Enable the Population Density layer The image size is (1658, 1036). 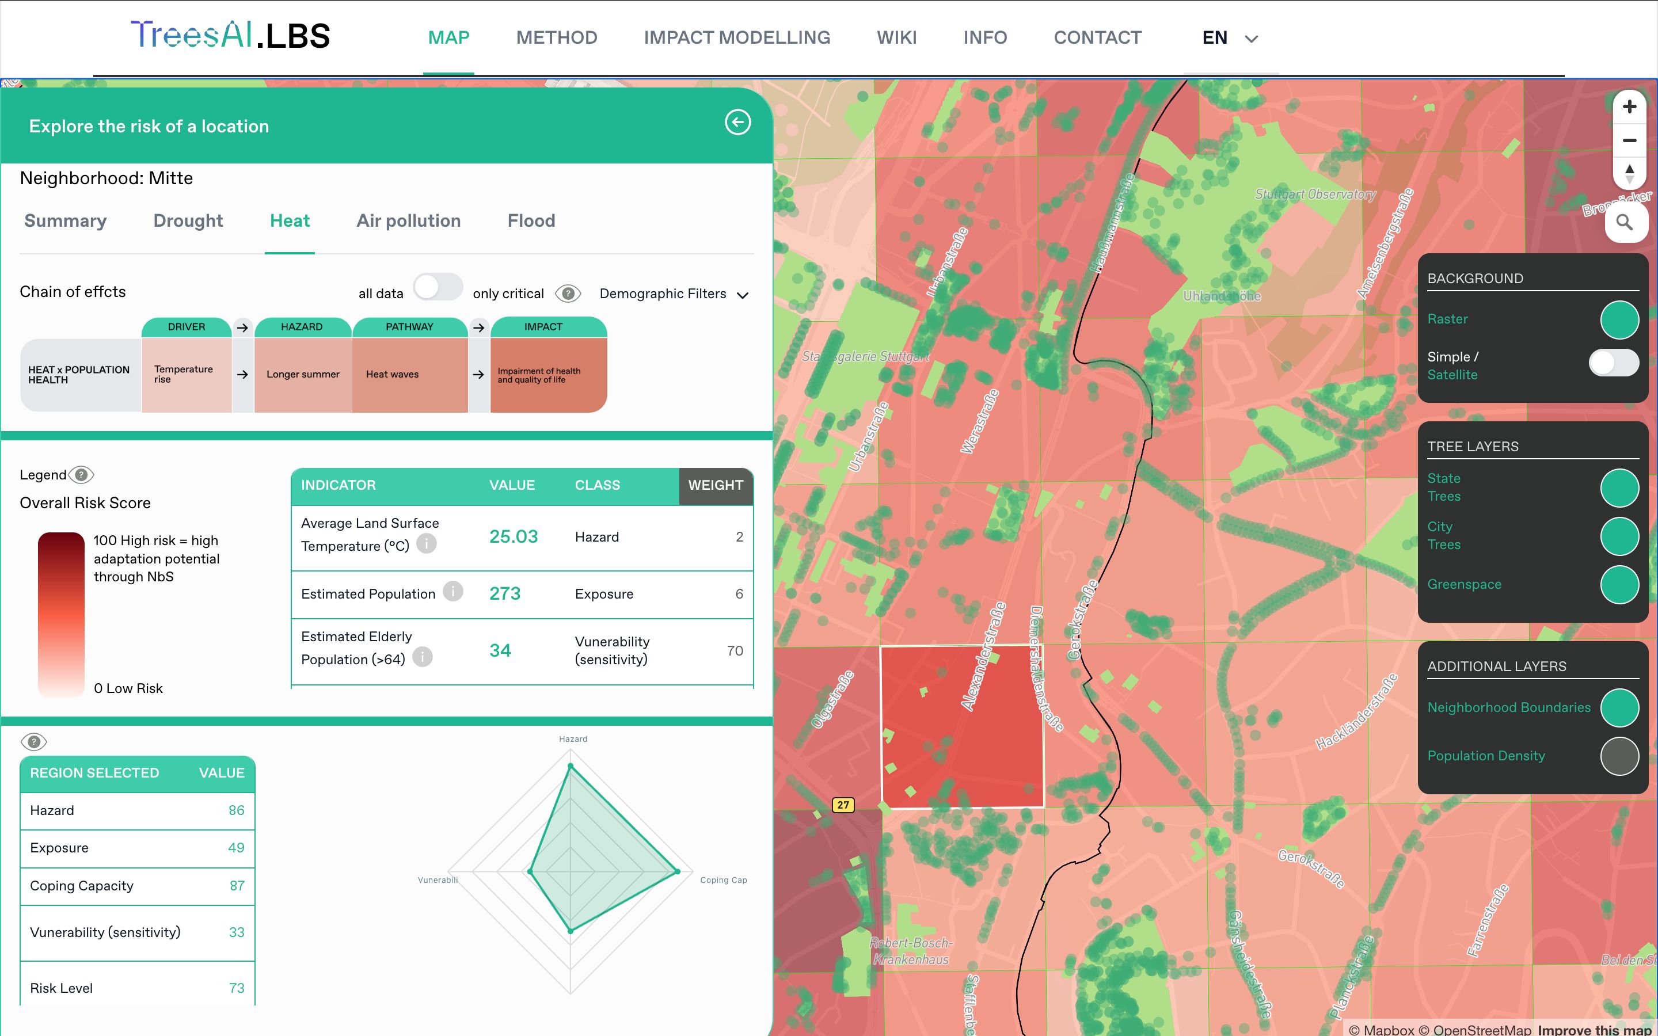pyautogui.click(x=1619, y=756)
